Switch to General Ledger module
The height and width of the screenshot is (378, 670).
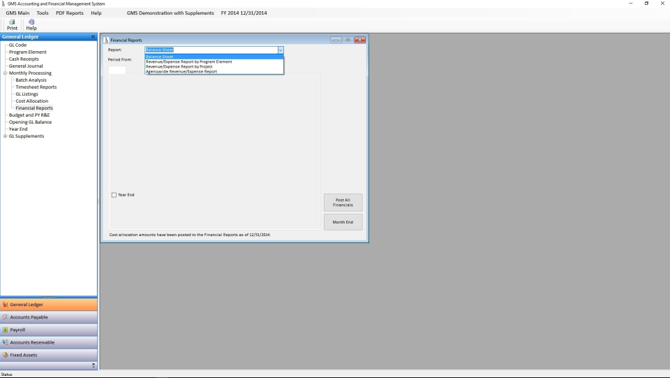coord(49,305)
